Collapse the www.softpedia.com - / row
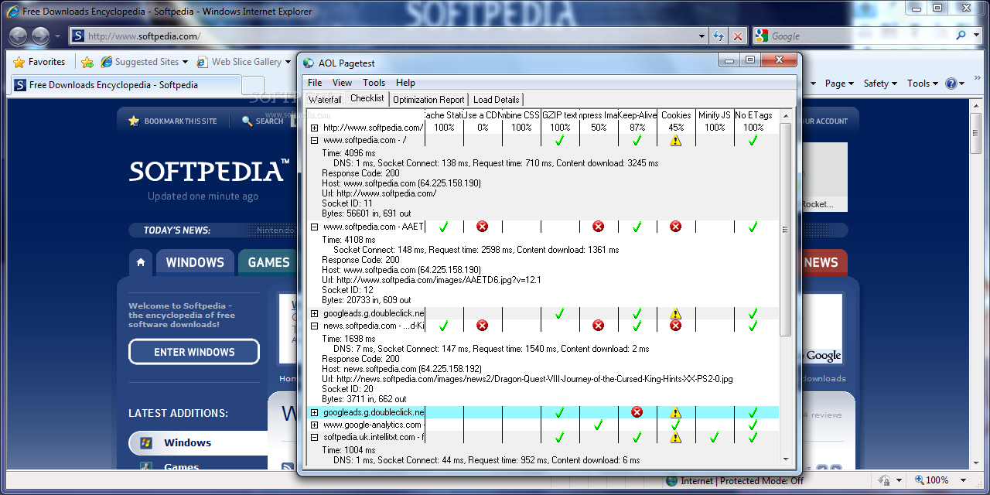 pos(315,140)
